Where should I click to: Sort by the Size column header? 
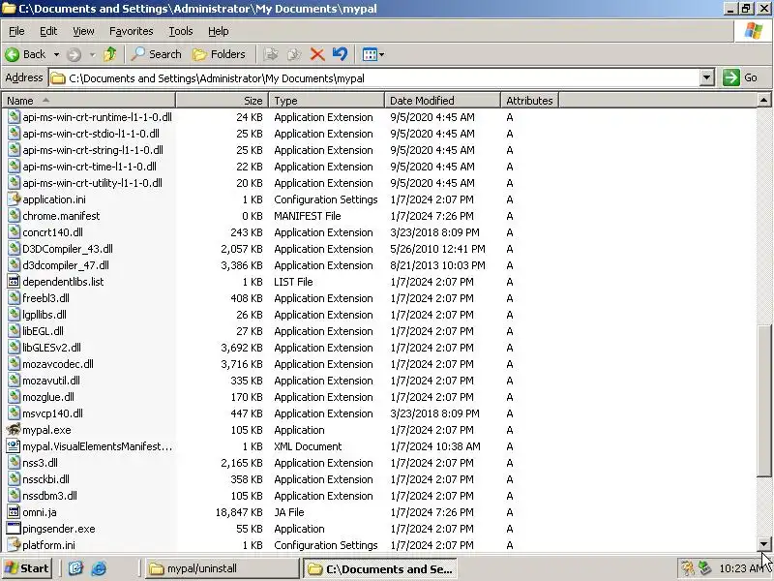tap(222, 101)
